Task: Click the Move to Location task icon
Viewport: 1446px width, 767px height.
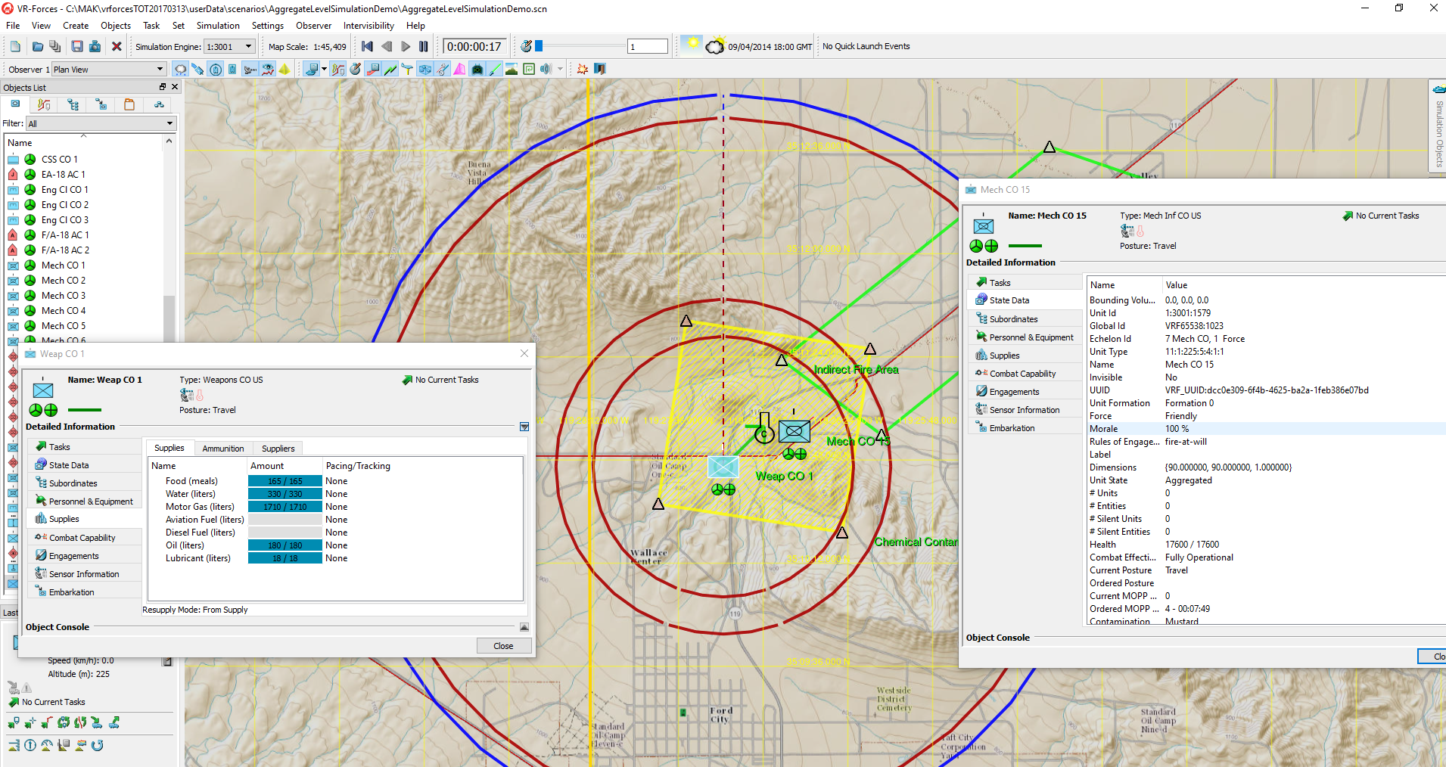Action: 30,722
